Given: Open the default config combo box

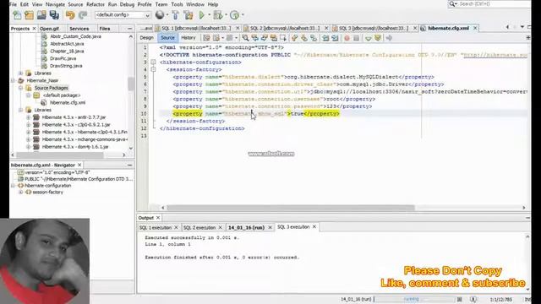Looking at the screenshot, I should click(x=123, y=15).
